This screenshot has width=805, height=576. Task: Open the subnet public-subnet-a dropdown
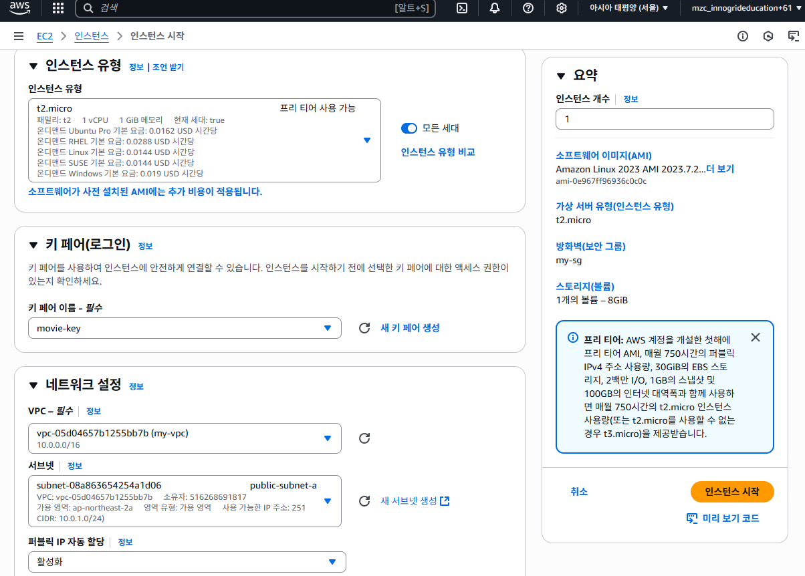click(x=185, y=501)
